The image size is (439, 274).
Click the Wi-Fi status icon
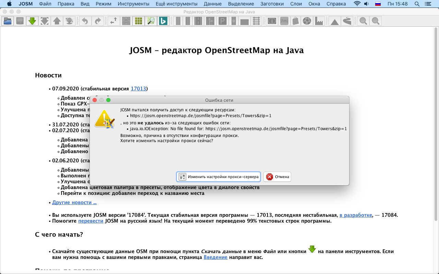pos(357,4)
